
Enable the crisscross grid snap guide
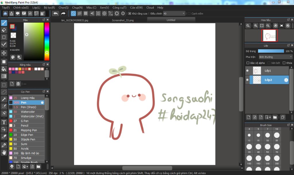[86, 14]
